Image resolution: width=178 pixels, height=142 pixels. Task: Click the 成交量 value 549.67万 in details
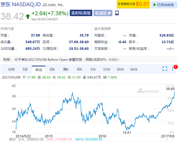click(33, 42)
